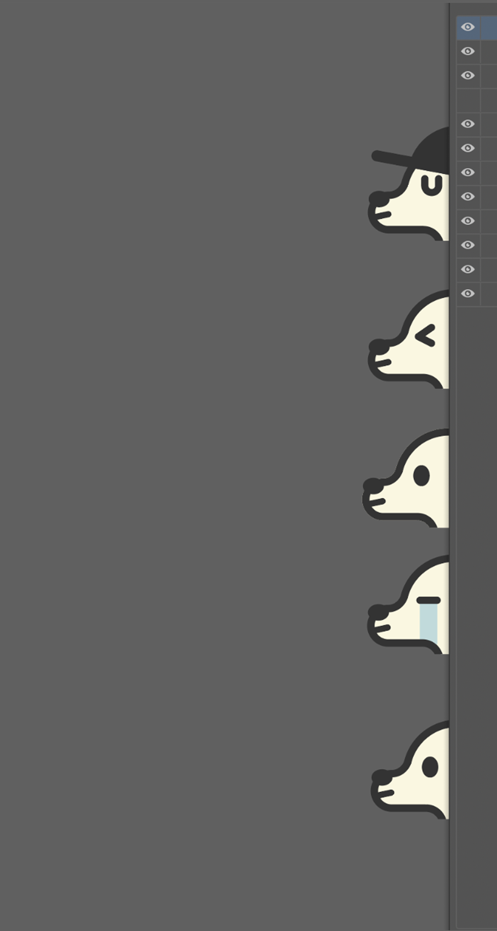Toggle visibility eye of the highlighted top layer

pos(468,27)
